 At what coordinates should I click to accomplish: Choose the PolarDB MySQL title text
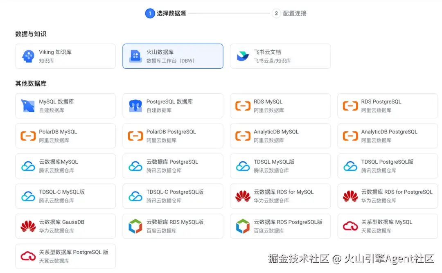point(58,132)
